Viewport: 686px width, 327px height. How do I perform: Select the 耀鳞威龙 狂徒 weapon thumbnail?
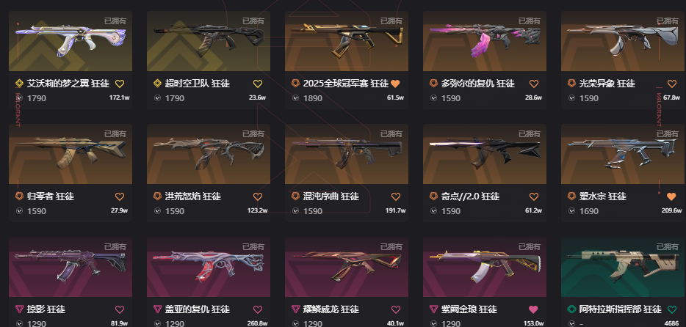[x=347, y=267]
